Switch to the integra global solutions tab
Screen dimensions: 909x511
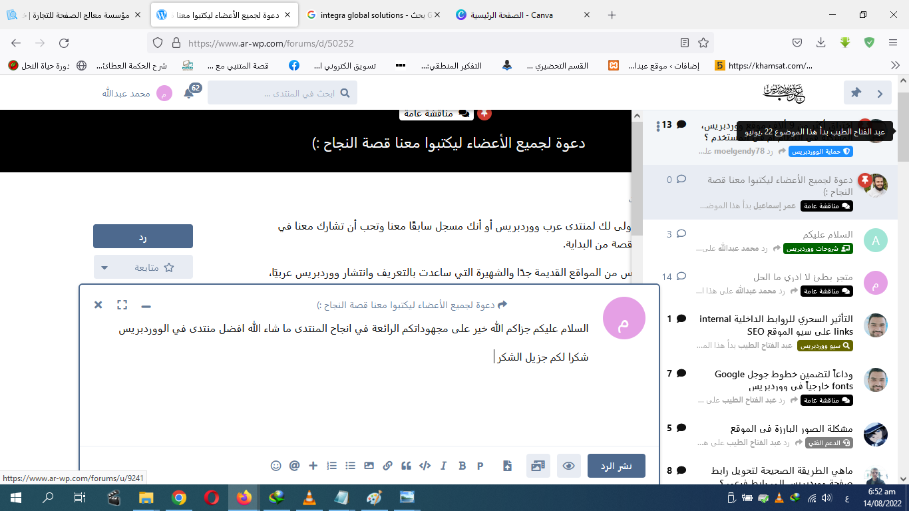coord(375,15)
